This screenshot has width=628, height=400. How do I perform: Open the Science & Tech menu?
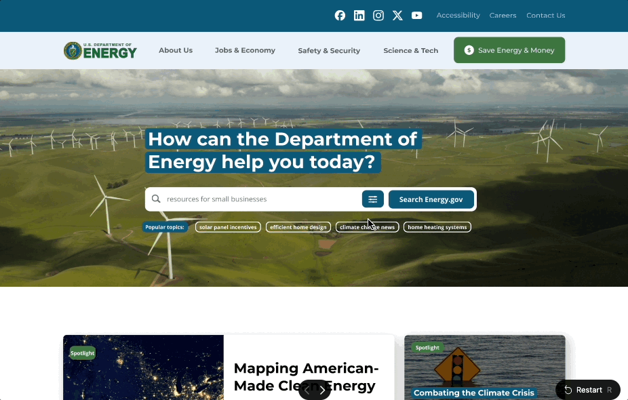click(x=410, y=50)
